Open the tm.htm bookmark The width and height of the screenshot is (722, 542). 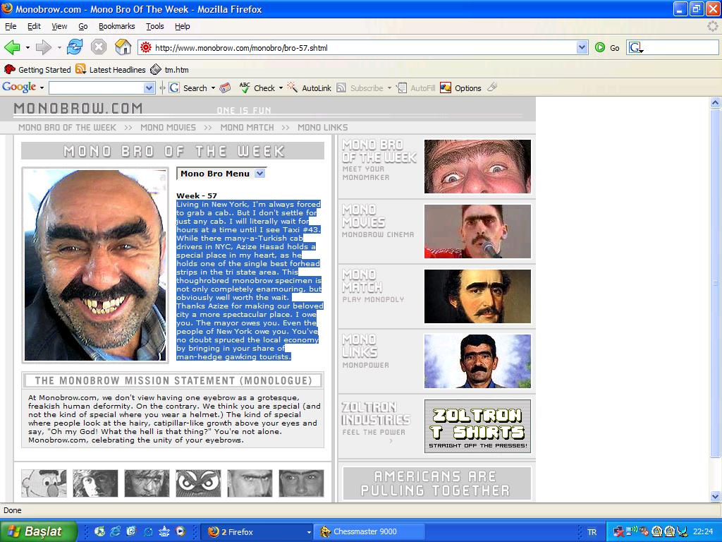pos(169,70)
